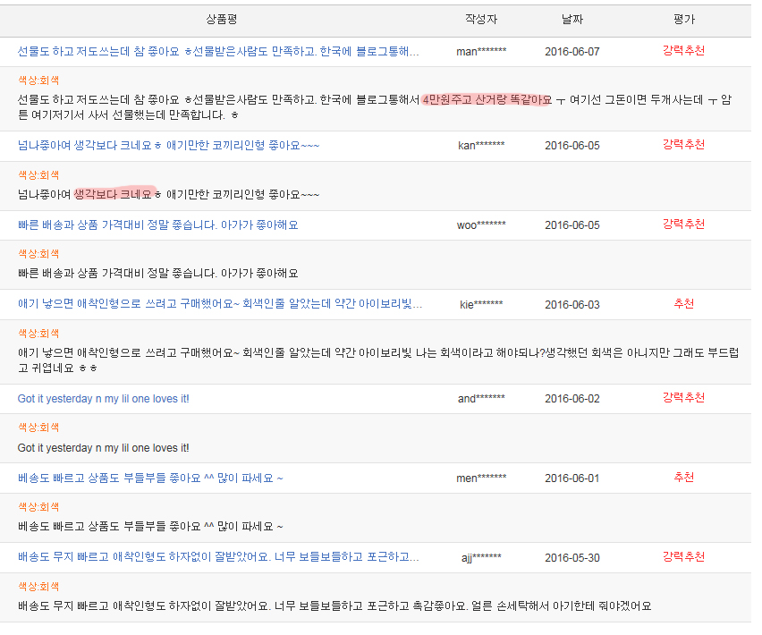
Task: Click the ajj******* author entry
Action: pos(481,558)
